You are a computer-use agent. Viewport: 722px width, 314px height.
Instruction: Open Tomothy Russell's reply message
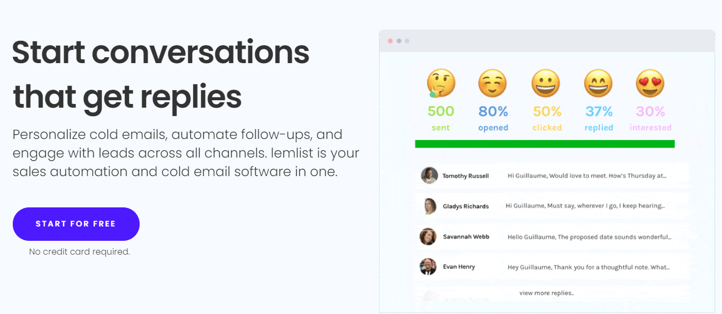(x=587, y=176)
